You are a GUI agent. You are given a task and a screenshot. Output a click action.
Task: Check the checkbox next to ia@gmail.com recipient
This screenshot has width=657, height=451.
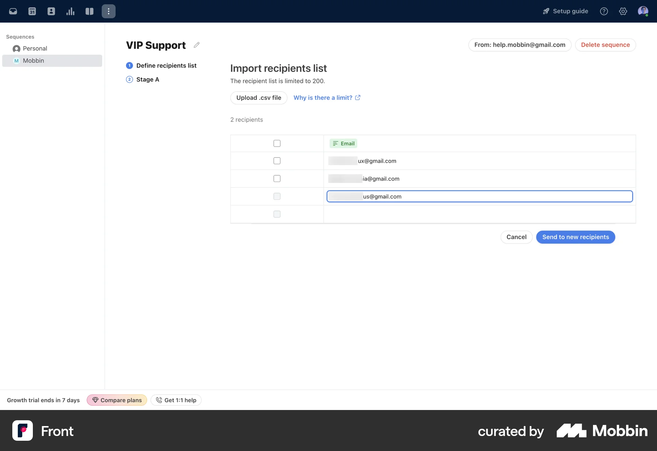277,178
